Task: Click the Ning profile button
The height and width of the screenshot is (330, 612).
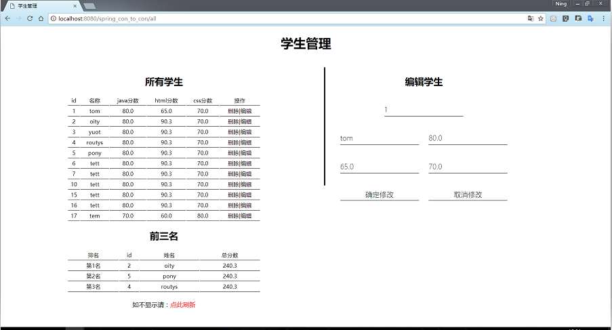Action: 561,3
